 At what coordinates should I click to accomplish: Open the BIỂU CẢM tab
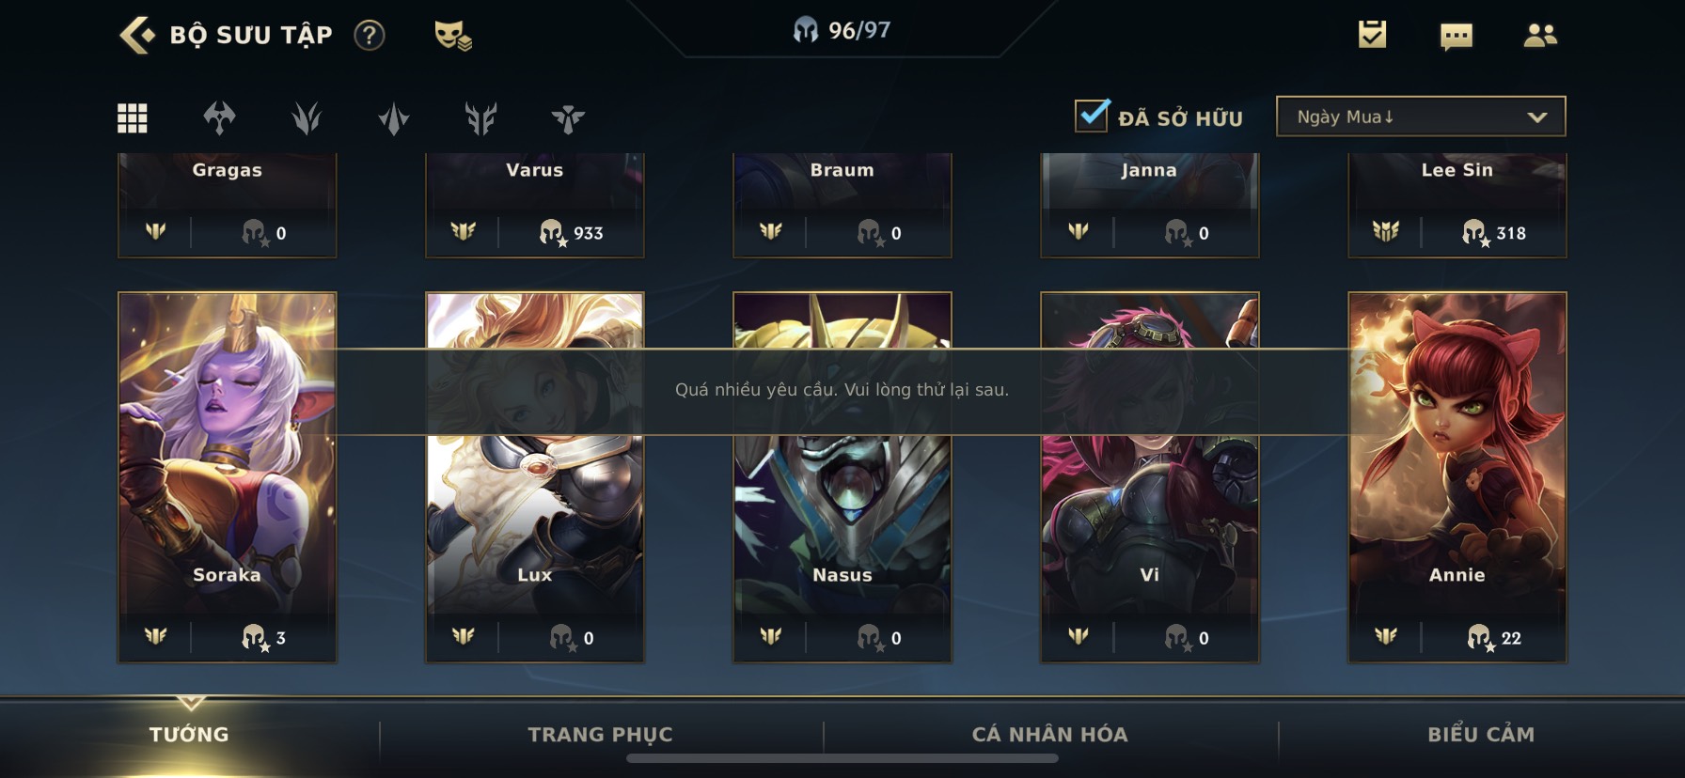point(1481,735)
